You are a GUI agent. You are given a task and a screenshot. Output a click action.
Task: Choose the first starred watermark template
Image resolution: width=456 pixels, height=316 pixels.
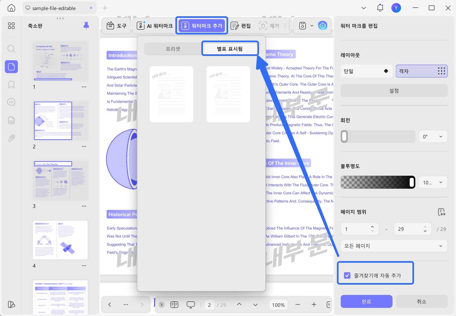[171, 94]
